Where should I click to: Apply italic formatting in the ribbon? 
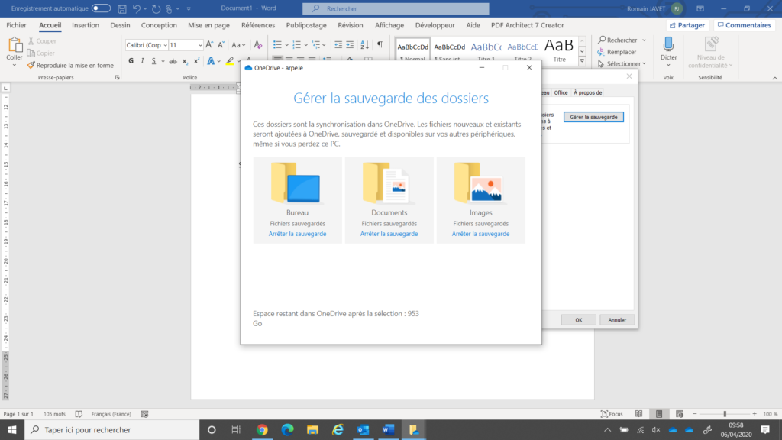[142, 60]
